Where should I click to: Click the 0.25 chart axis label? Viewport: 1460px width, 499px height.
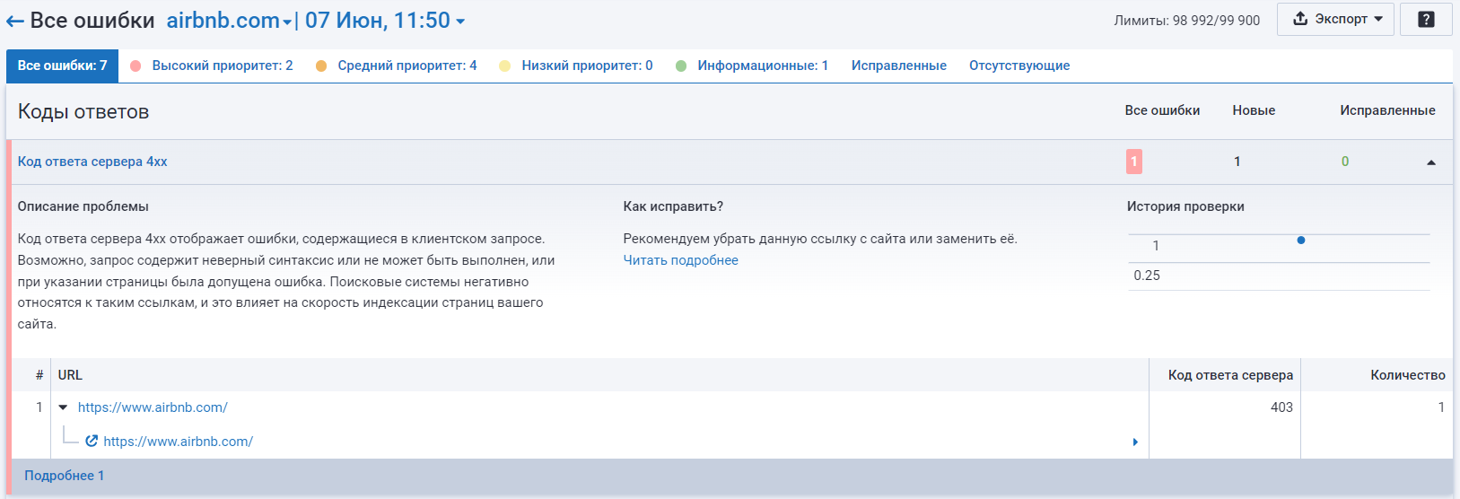pos(1147,276)
